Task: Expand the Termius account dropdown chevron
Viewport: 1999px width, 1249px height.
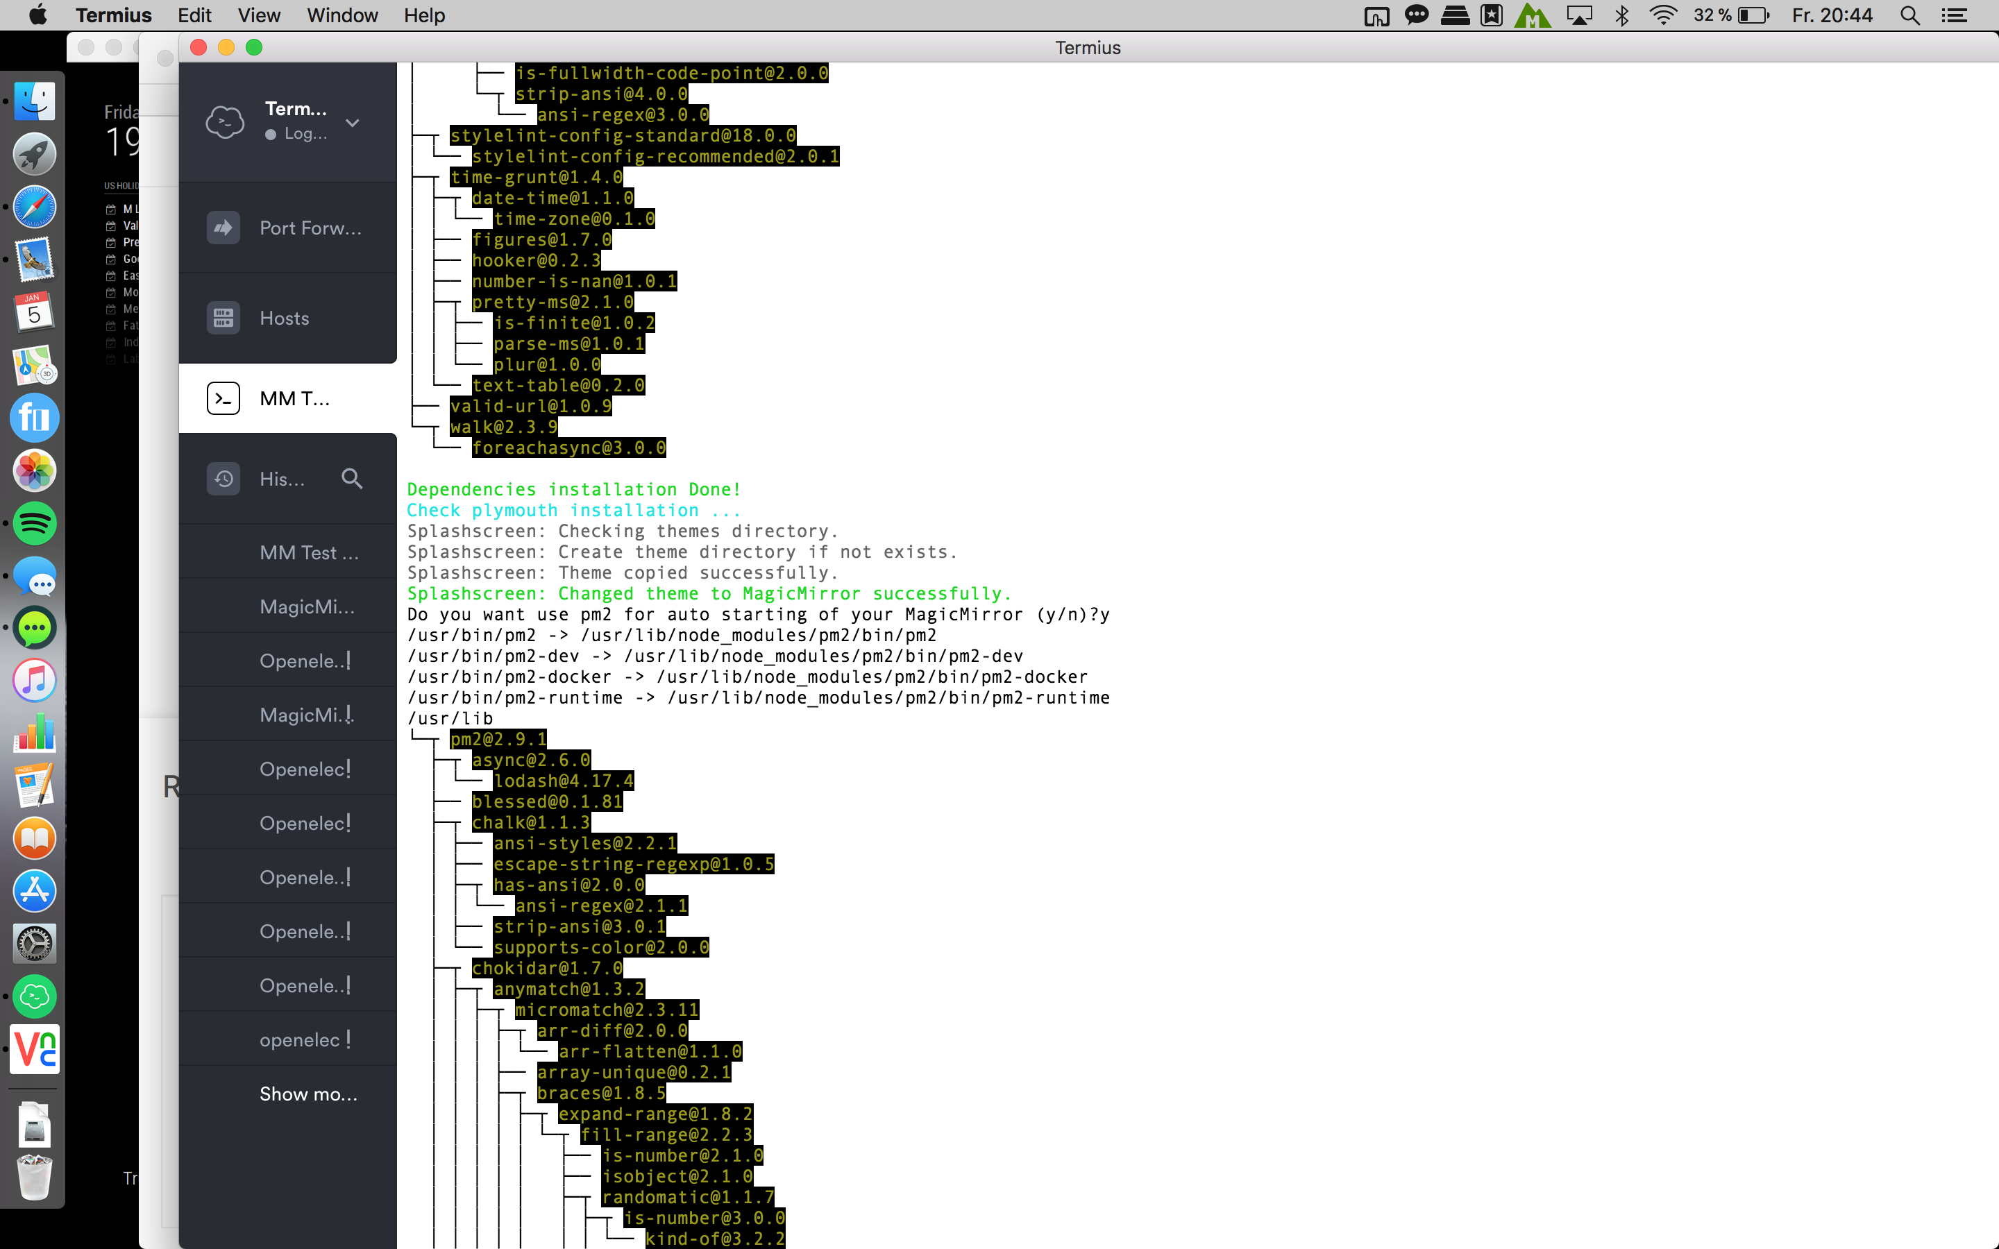Action: 353,122
